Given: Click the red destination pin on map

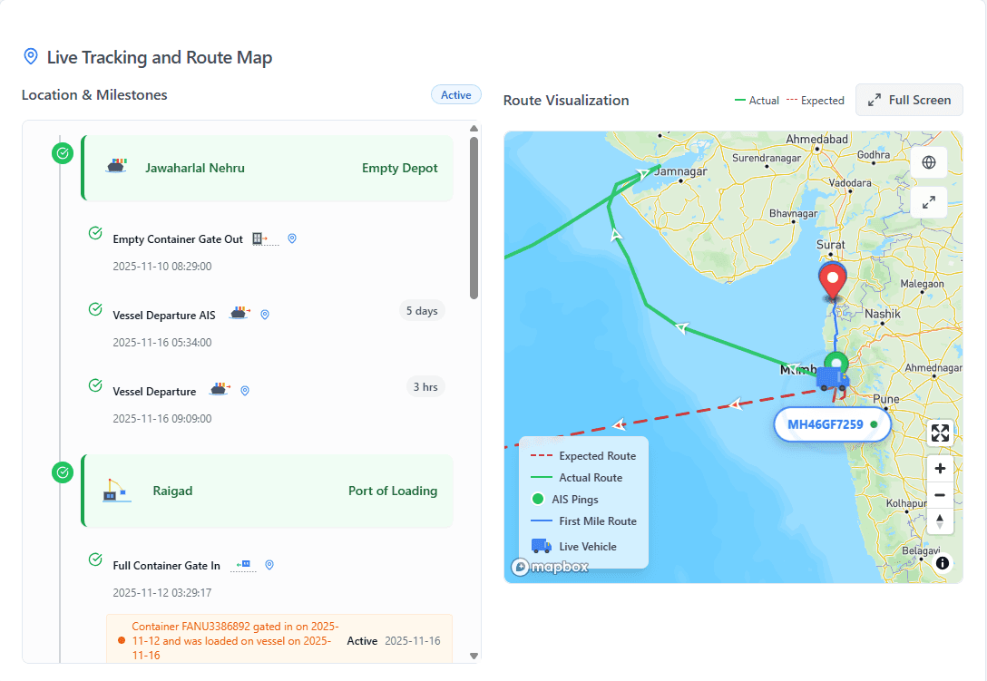Looking at the screenshot, I should click(x=833, y=281).
